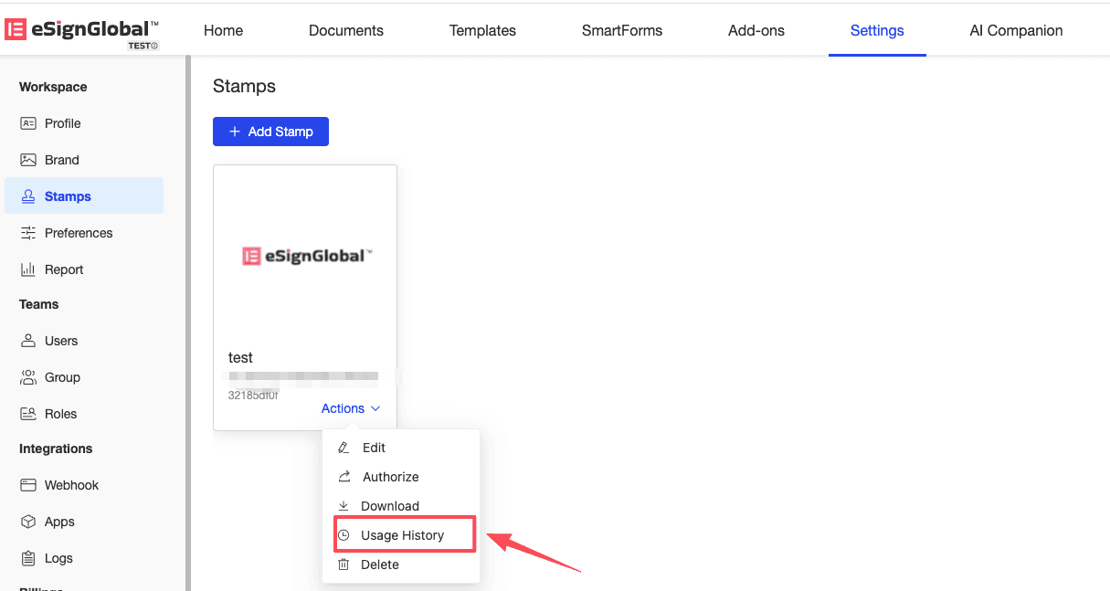Screen dimensions: 1110x591
Task: Click the pencil icon beside Edit
Action: pos(344,448)
